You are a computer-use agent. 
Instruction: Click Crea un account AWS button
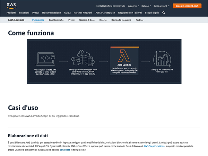click(187, 6)
